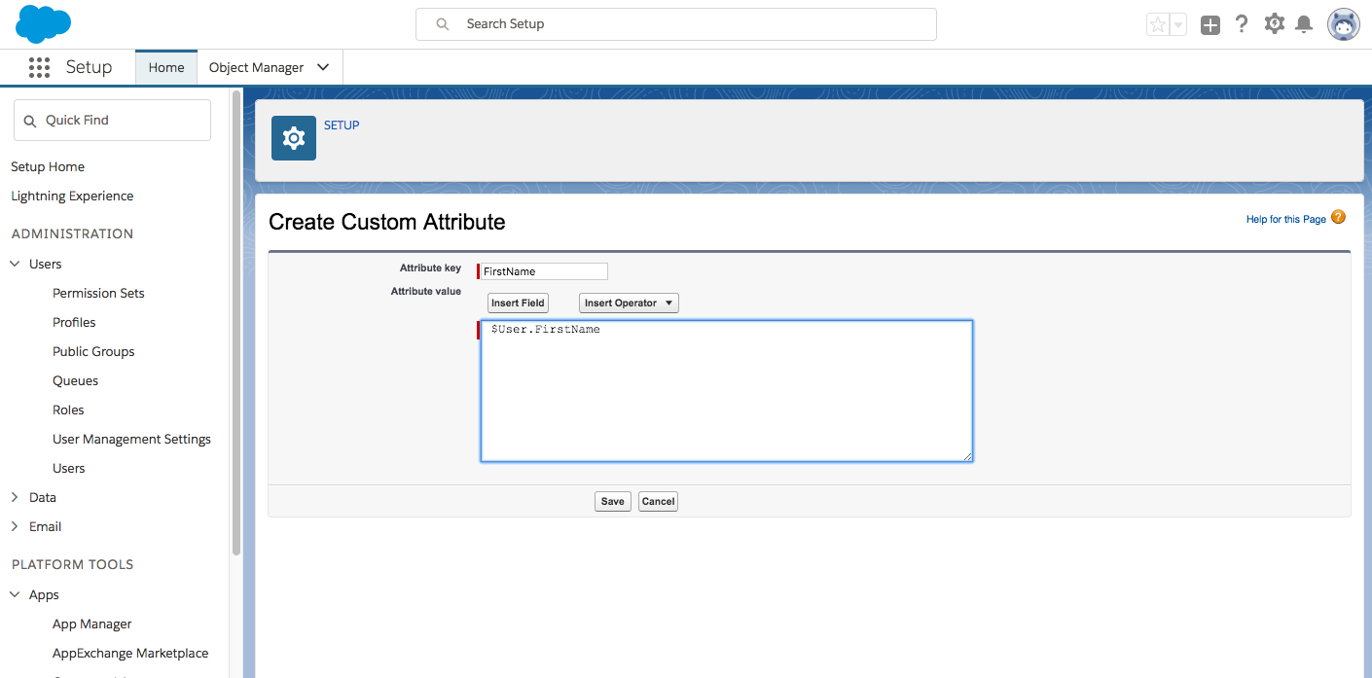This screenshot has height=678, width=1372.
Task: Switch to the Home tab
Action: (166, 67)
